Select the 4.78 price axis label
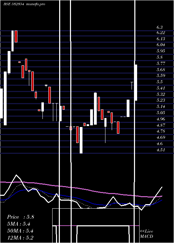Viewport: 174px width, 243px height. 161,131
